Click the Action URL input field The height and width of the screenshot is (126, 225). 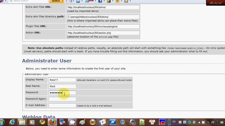coord(103,33)
